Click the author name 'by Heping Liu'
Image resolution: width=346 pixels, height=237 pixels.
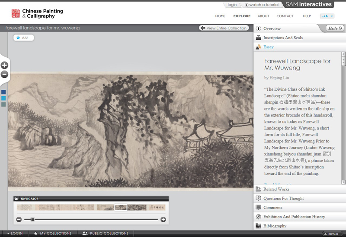pyautogui.click(x=276, y=78)
